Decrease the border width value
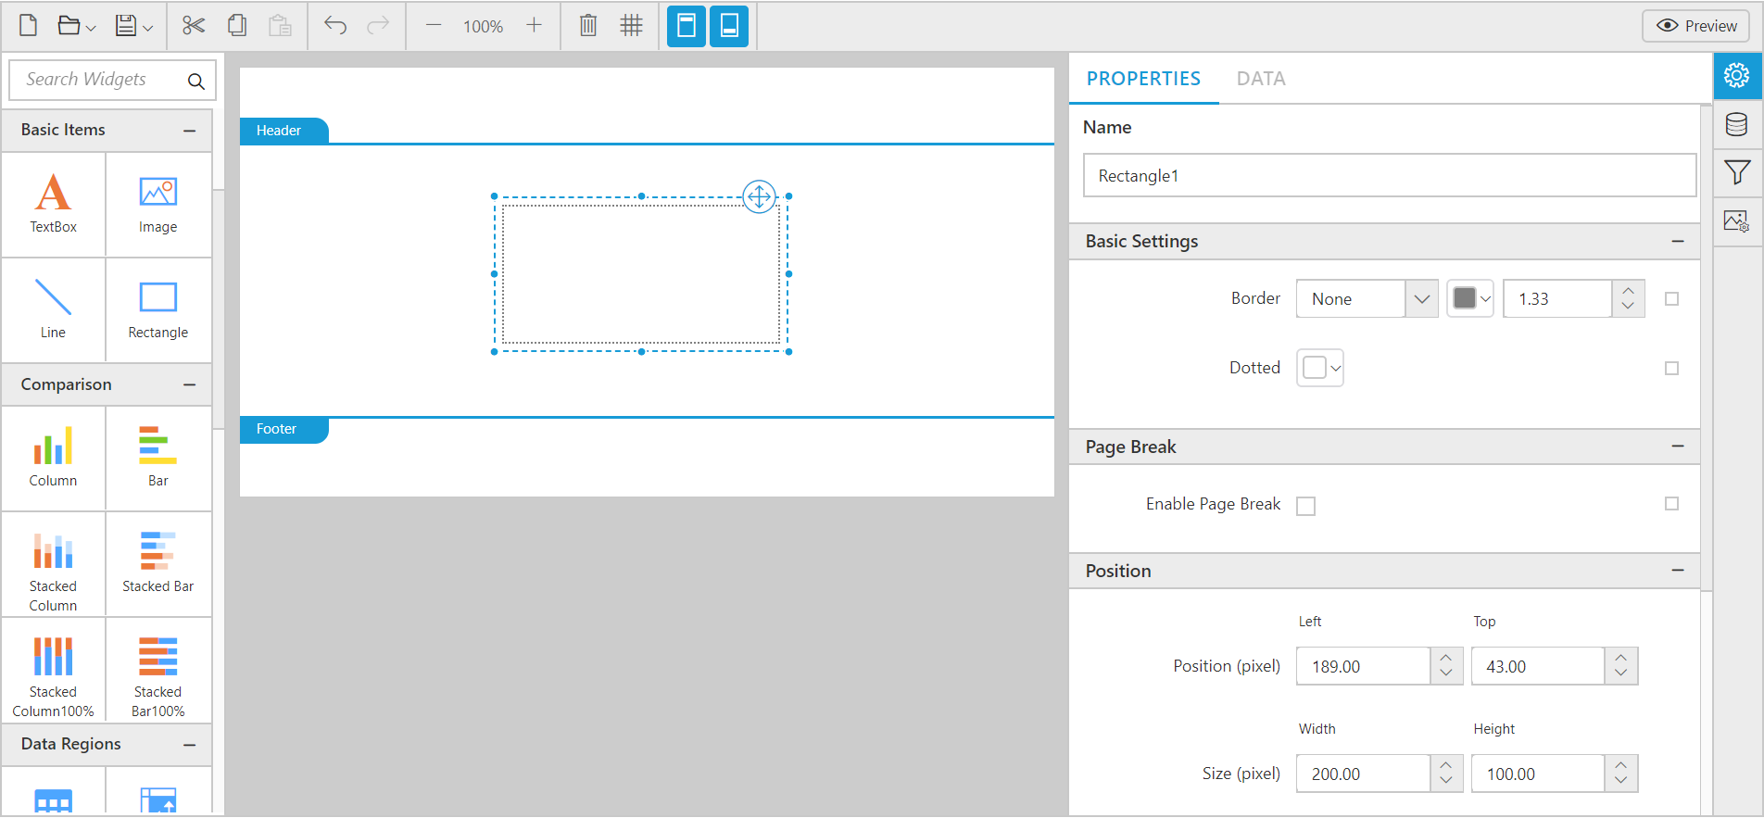 tap(1628, 308)
